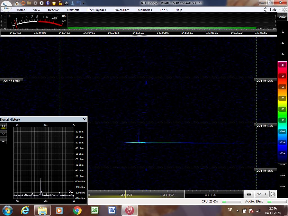
Task: Click the yellow star favourites icon
Action: pyautogui.click(x=54, y=3)
